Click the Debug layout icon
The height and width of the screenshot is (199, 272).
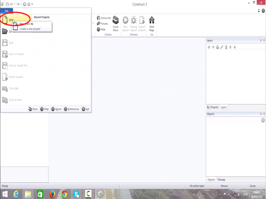[134, 19]
